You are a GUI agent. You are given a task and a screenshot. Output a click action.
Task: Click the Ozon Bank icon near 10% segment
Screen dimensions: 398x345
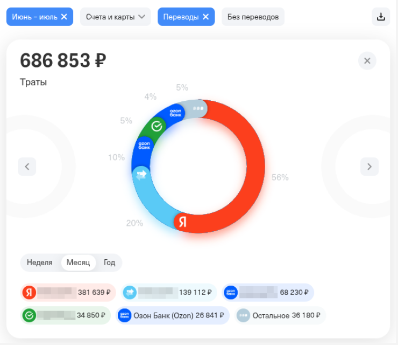pyautogui.click(x=144, y=146)
